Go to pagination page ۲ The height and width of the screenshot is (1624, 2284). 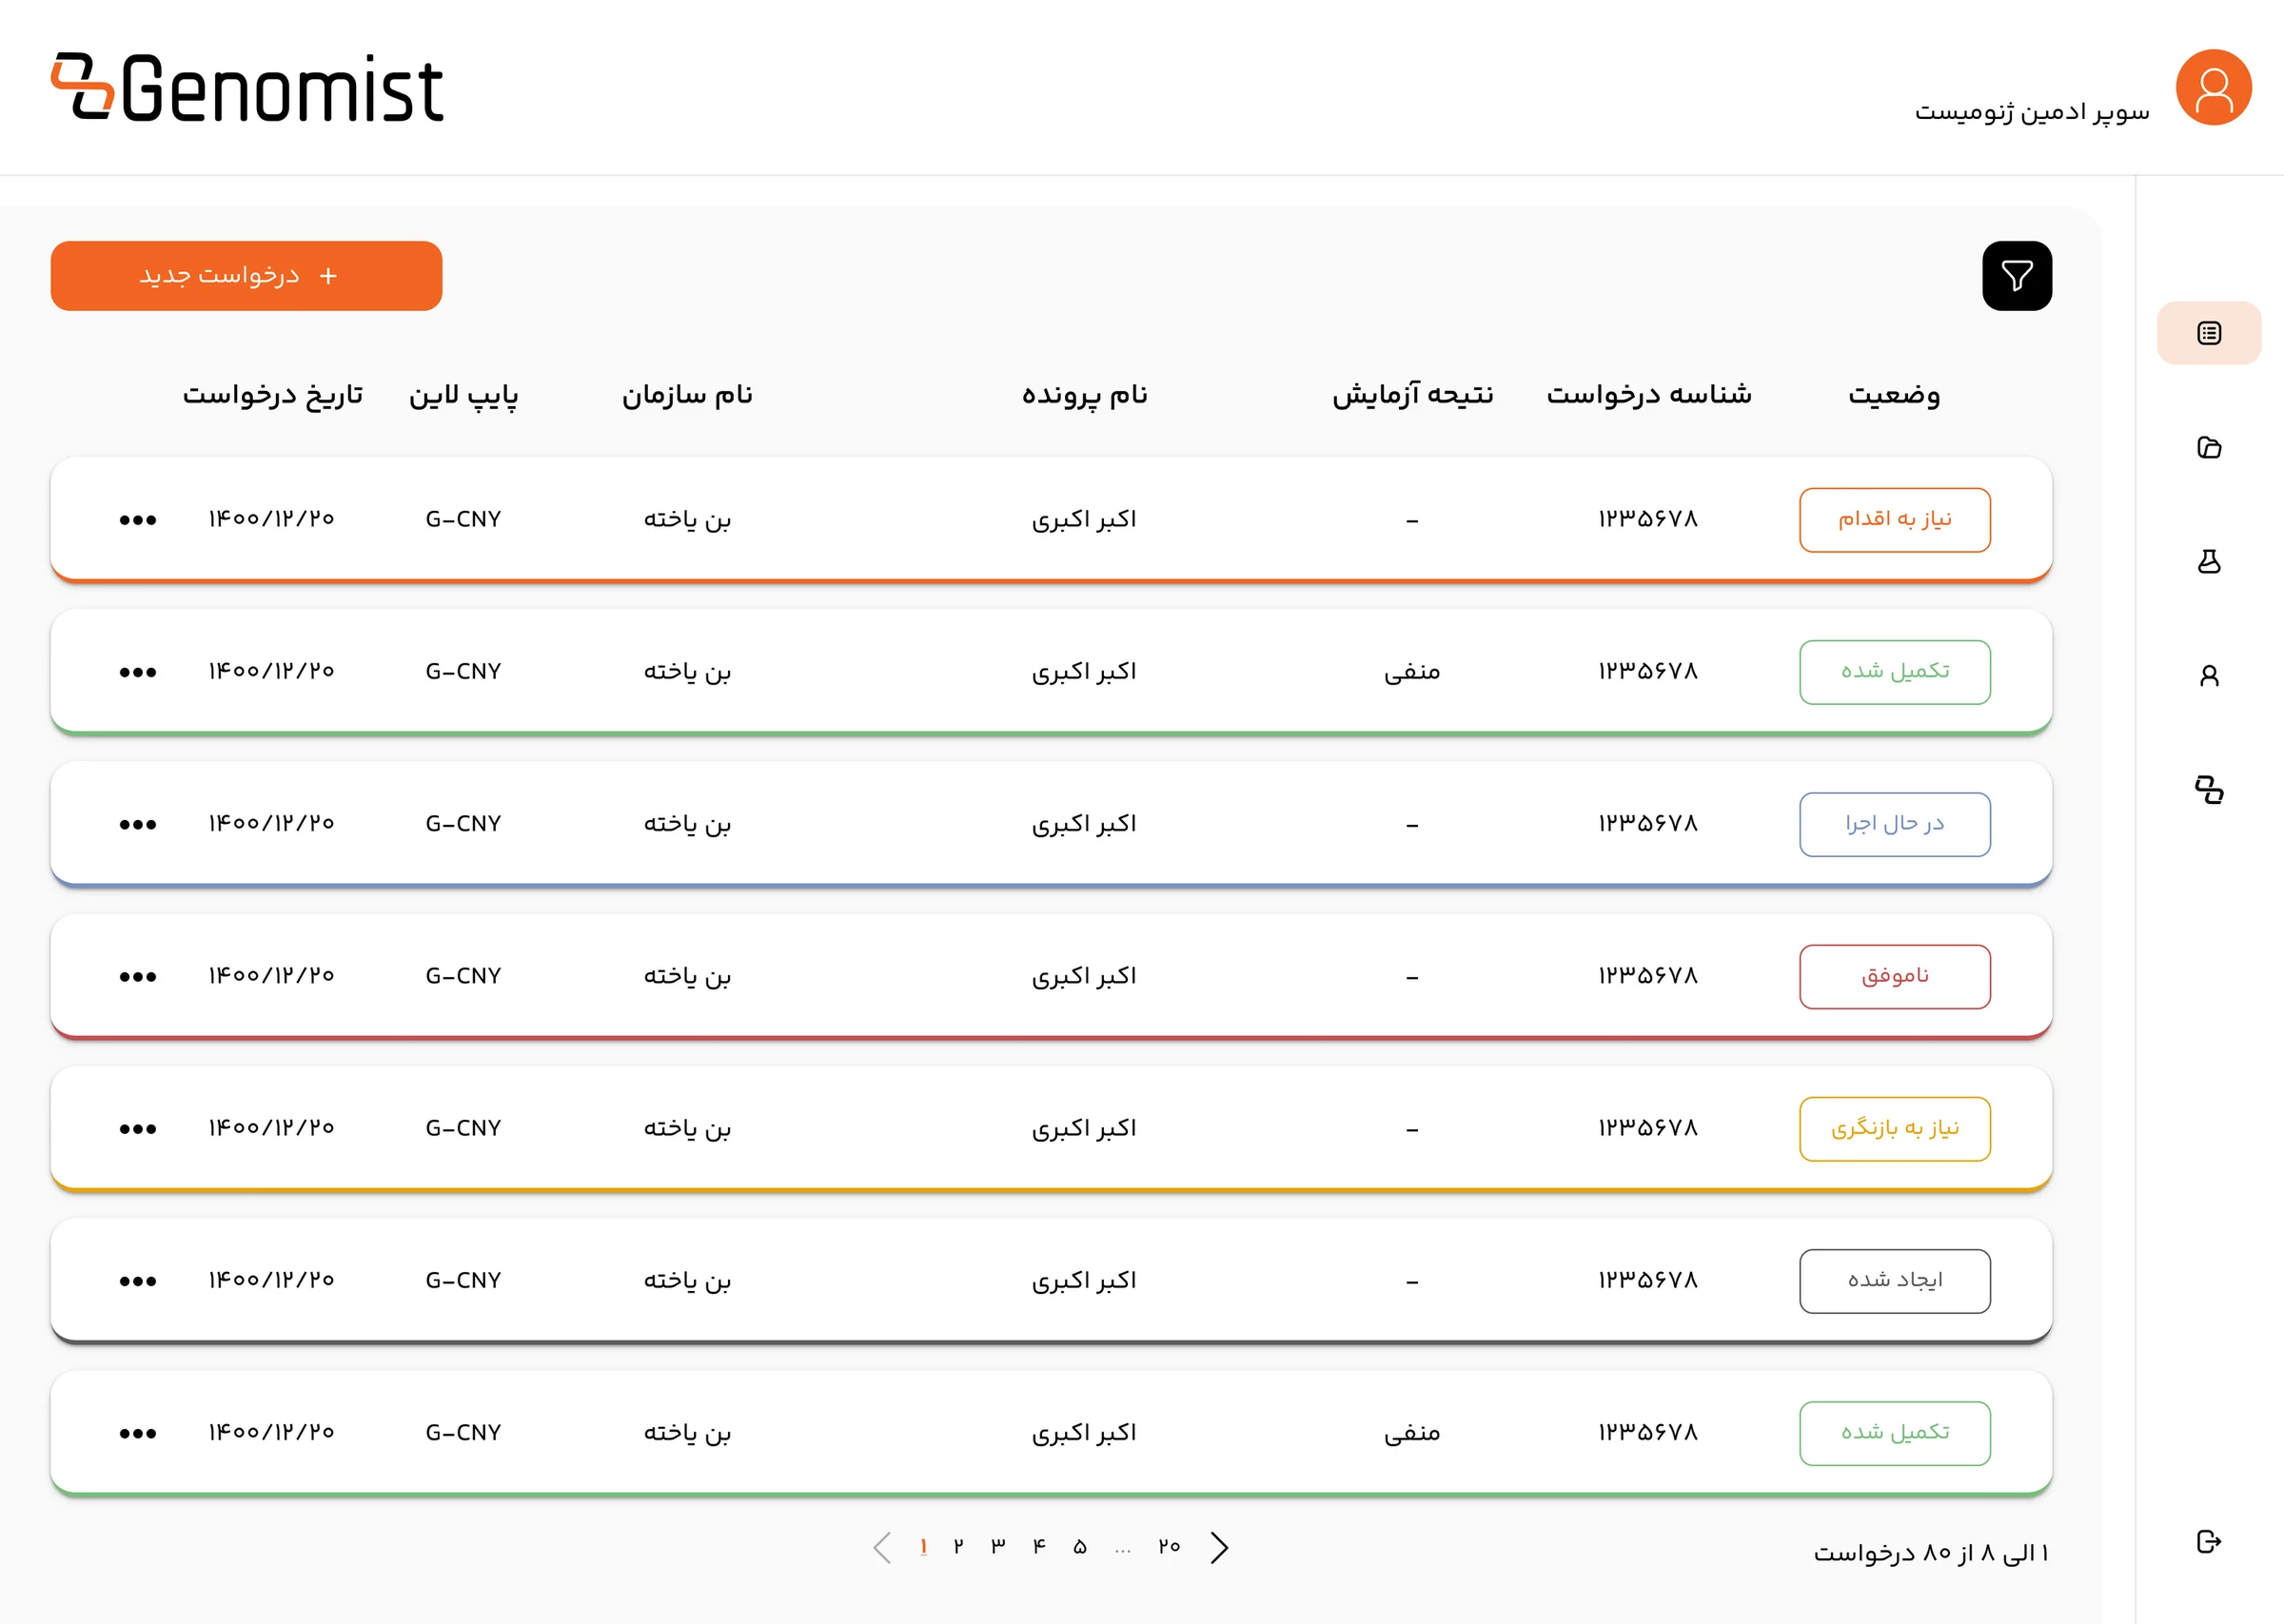[958, 1547]
